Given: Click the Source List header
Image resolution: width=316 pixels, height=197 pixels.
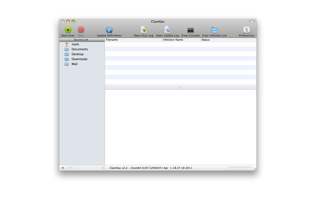Looking at the screenshot, I should (x=82, y=40).
